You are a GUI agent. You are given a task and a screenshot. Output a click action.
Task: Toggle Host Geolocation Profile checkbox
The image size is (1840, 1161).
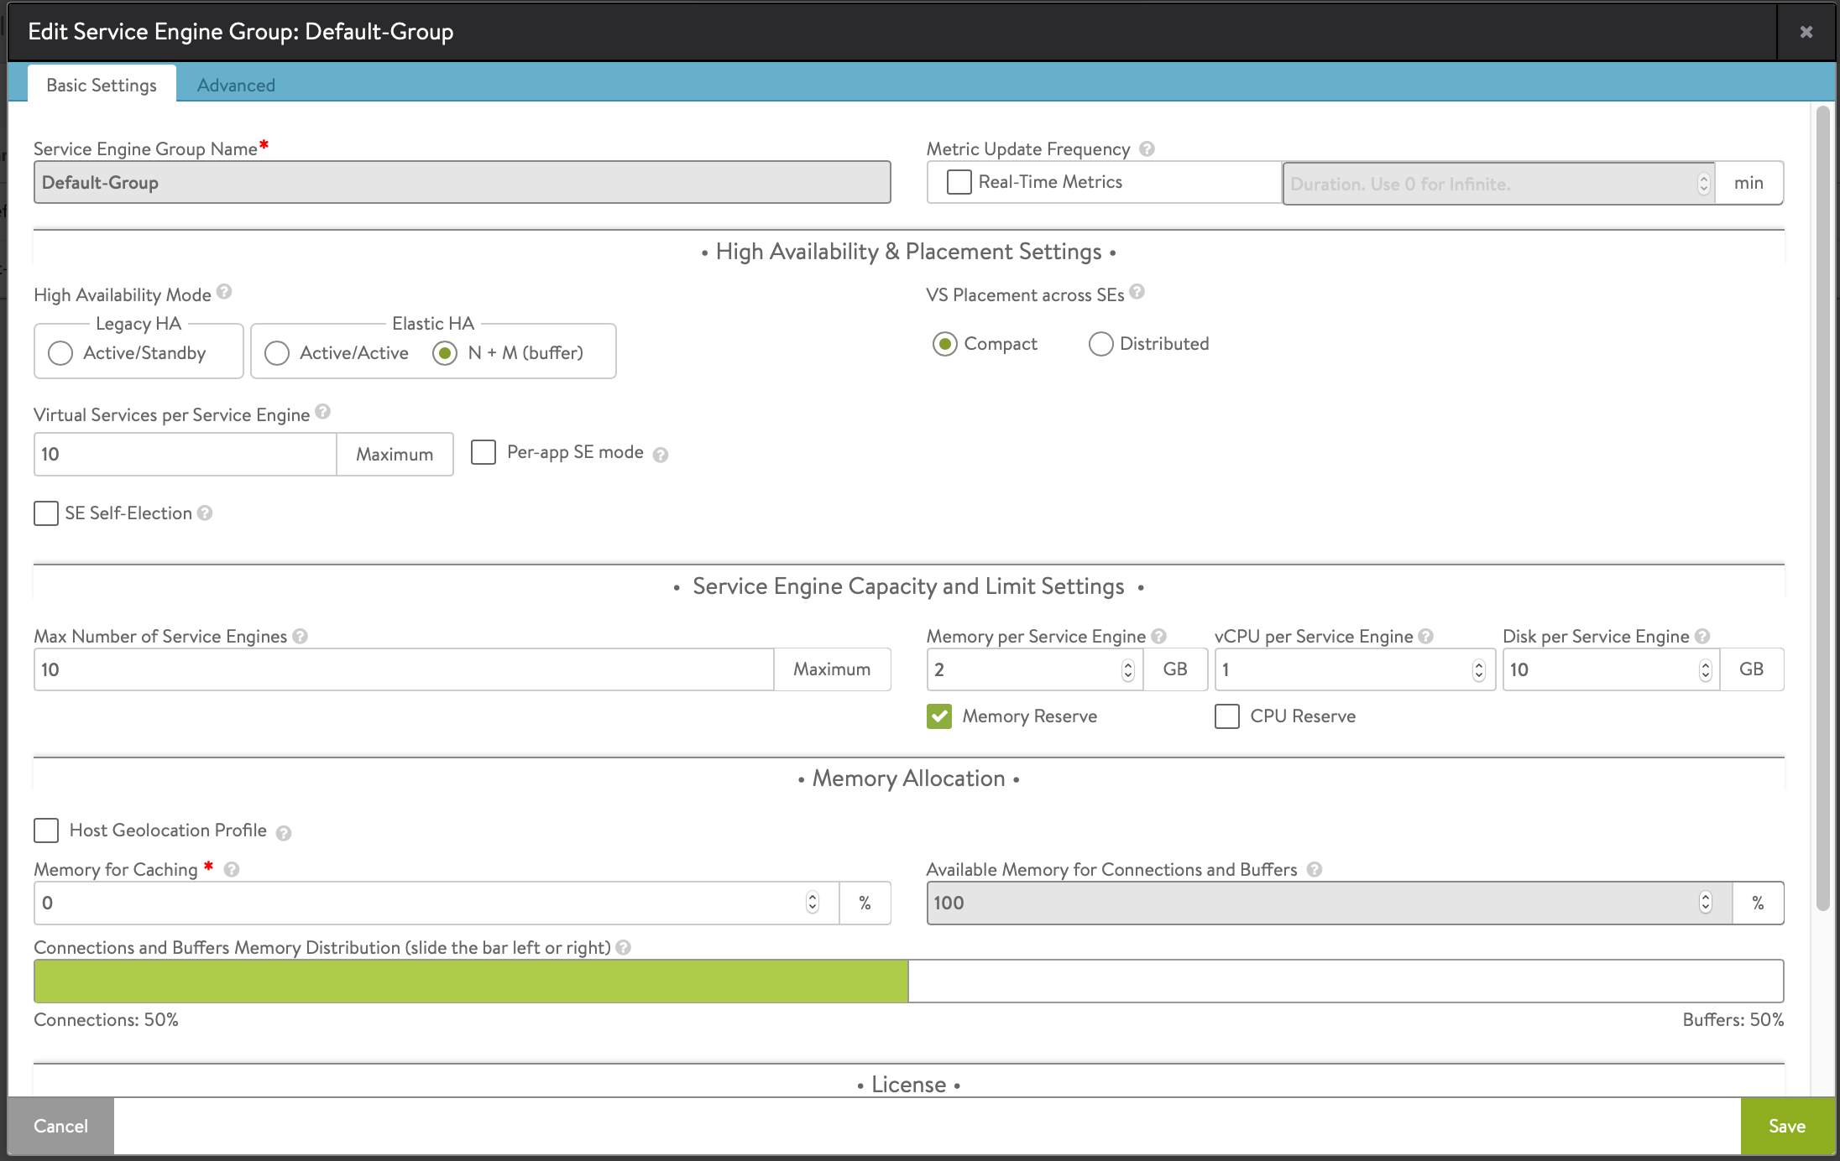[x=46, y=830]
